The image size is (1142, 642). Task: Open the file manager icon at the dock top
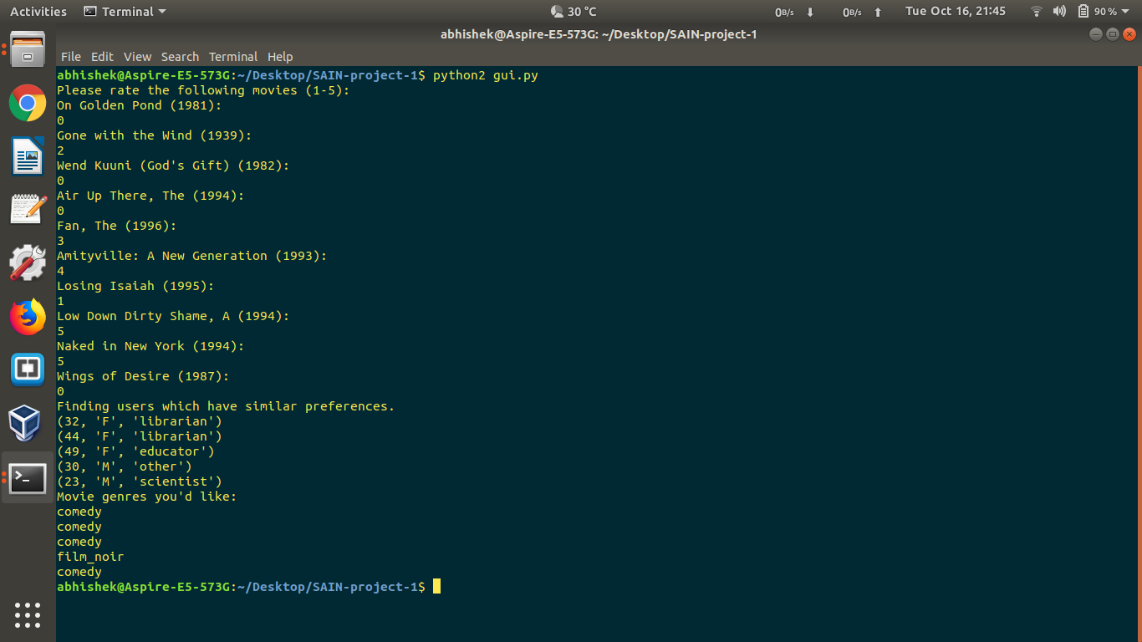(x=28, y=50)
